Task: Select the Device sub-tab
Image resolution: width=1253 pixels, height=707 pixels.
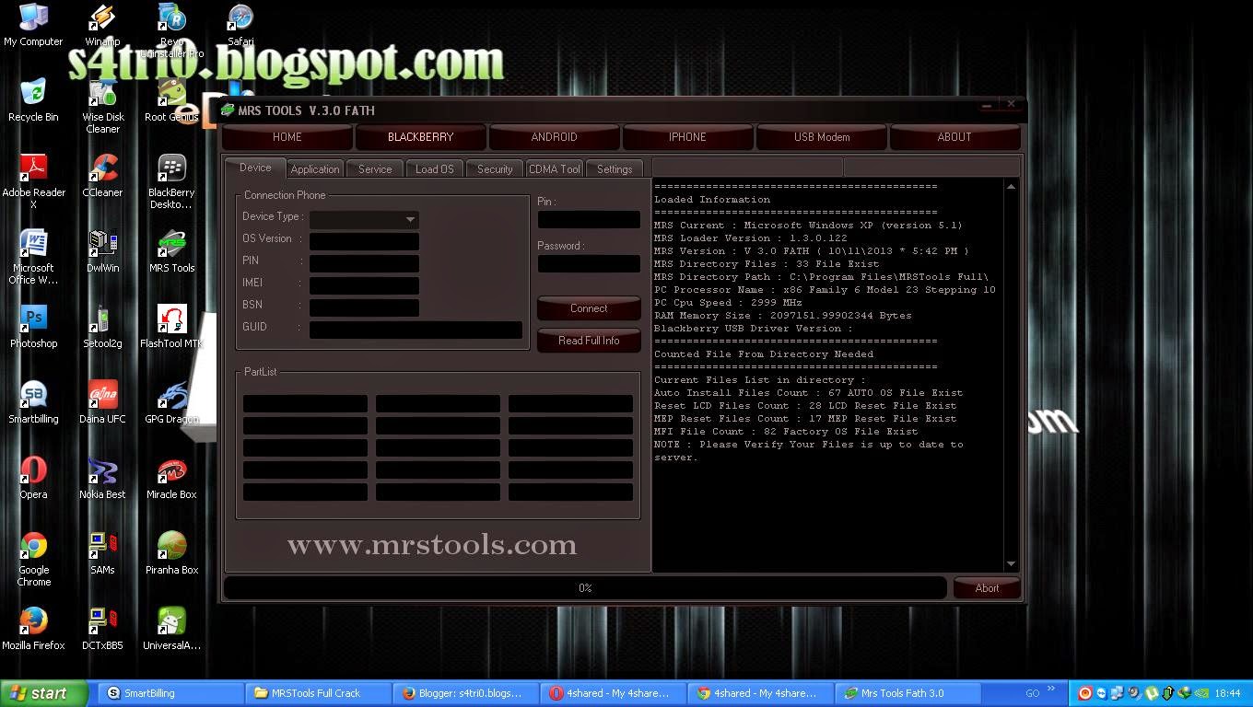Action: 255,168
